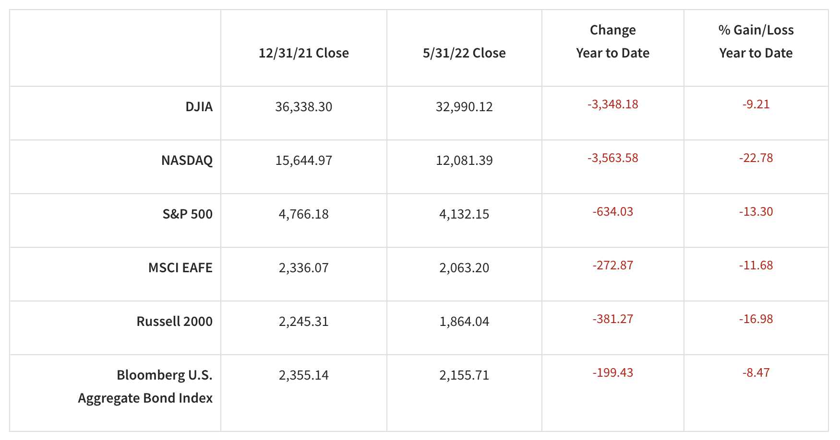Click the 5/31/22 Close column header
840x440 pixels.
464,53
